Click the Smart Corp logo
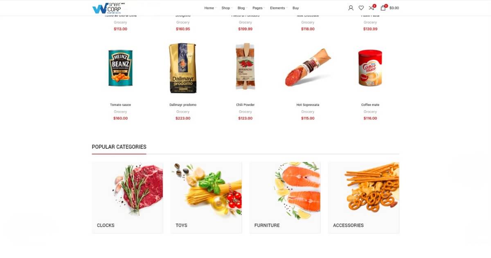The image size is (491, 258). [x=108, y=8]
